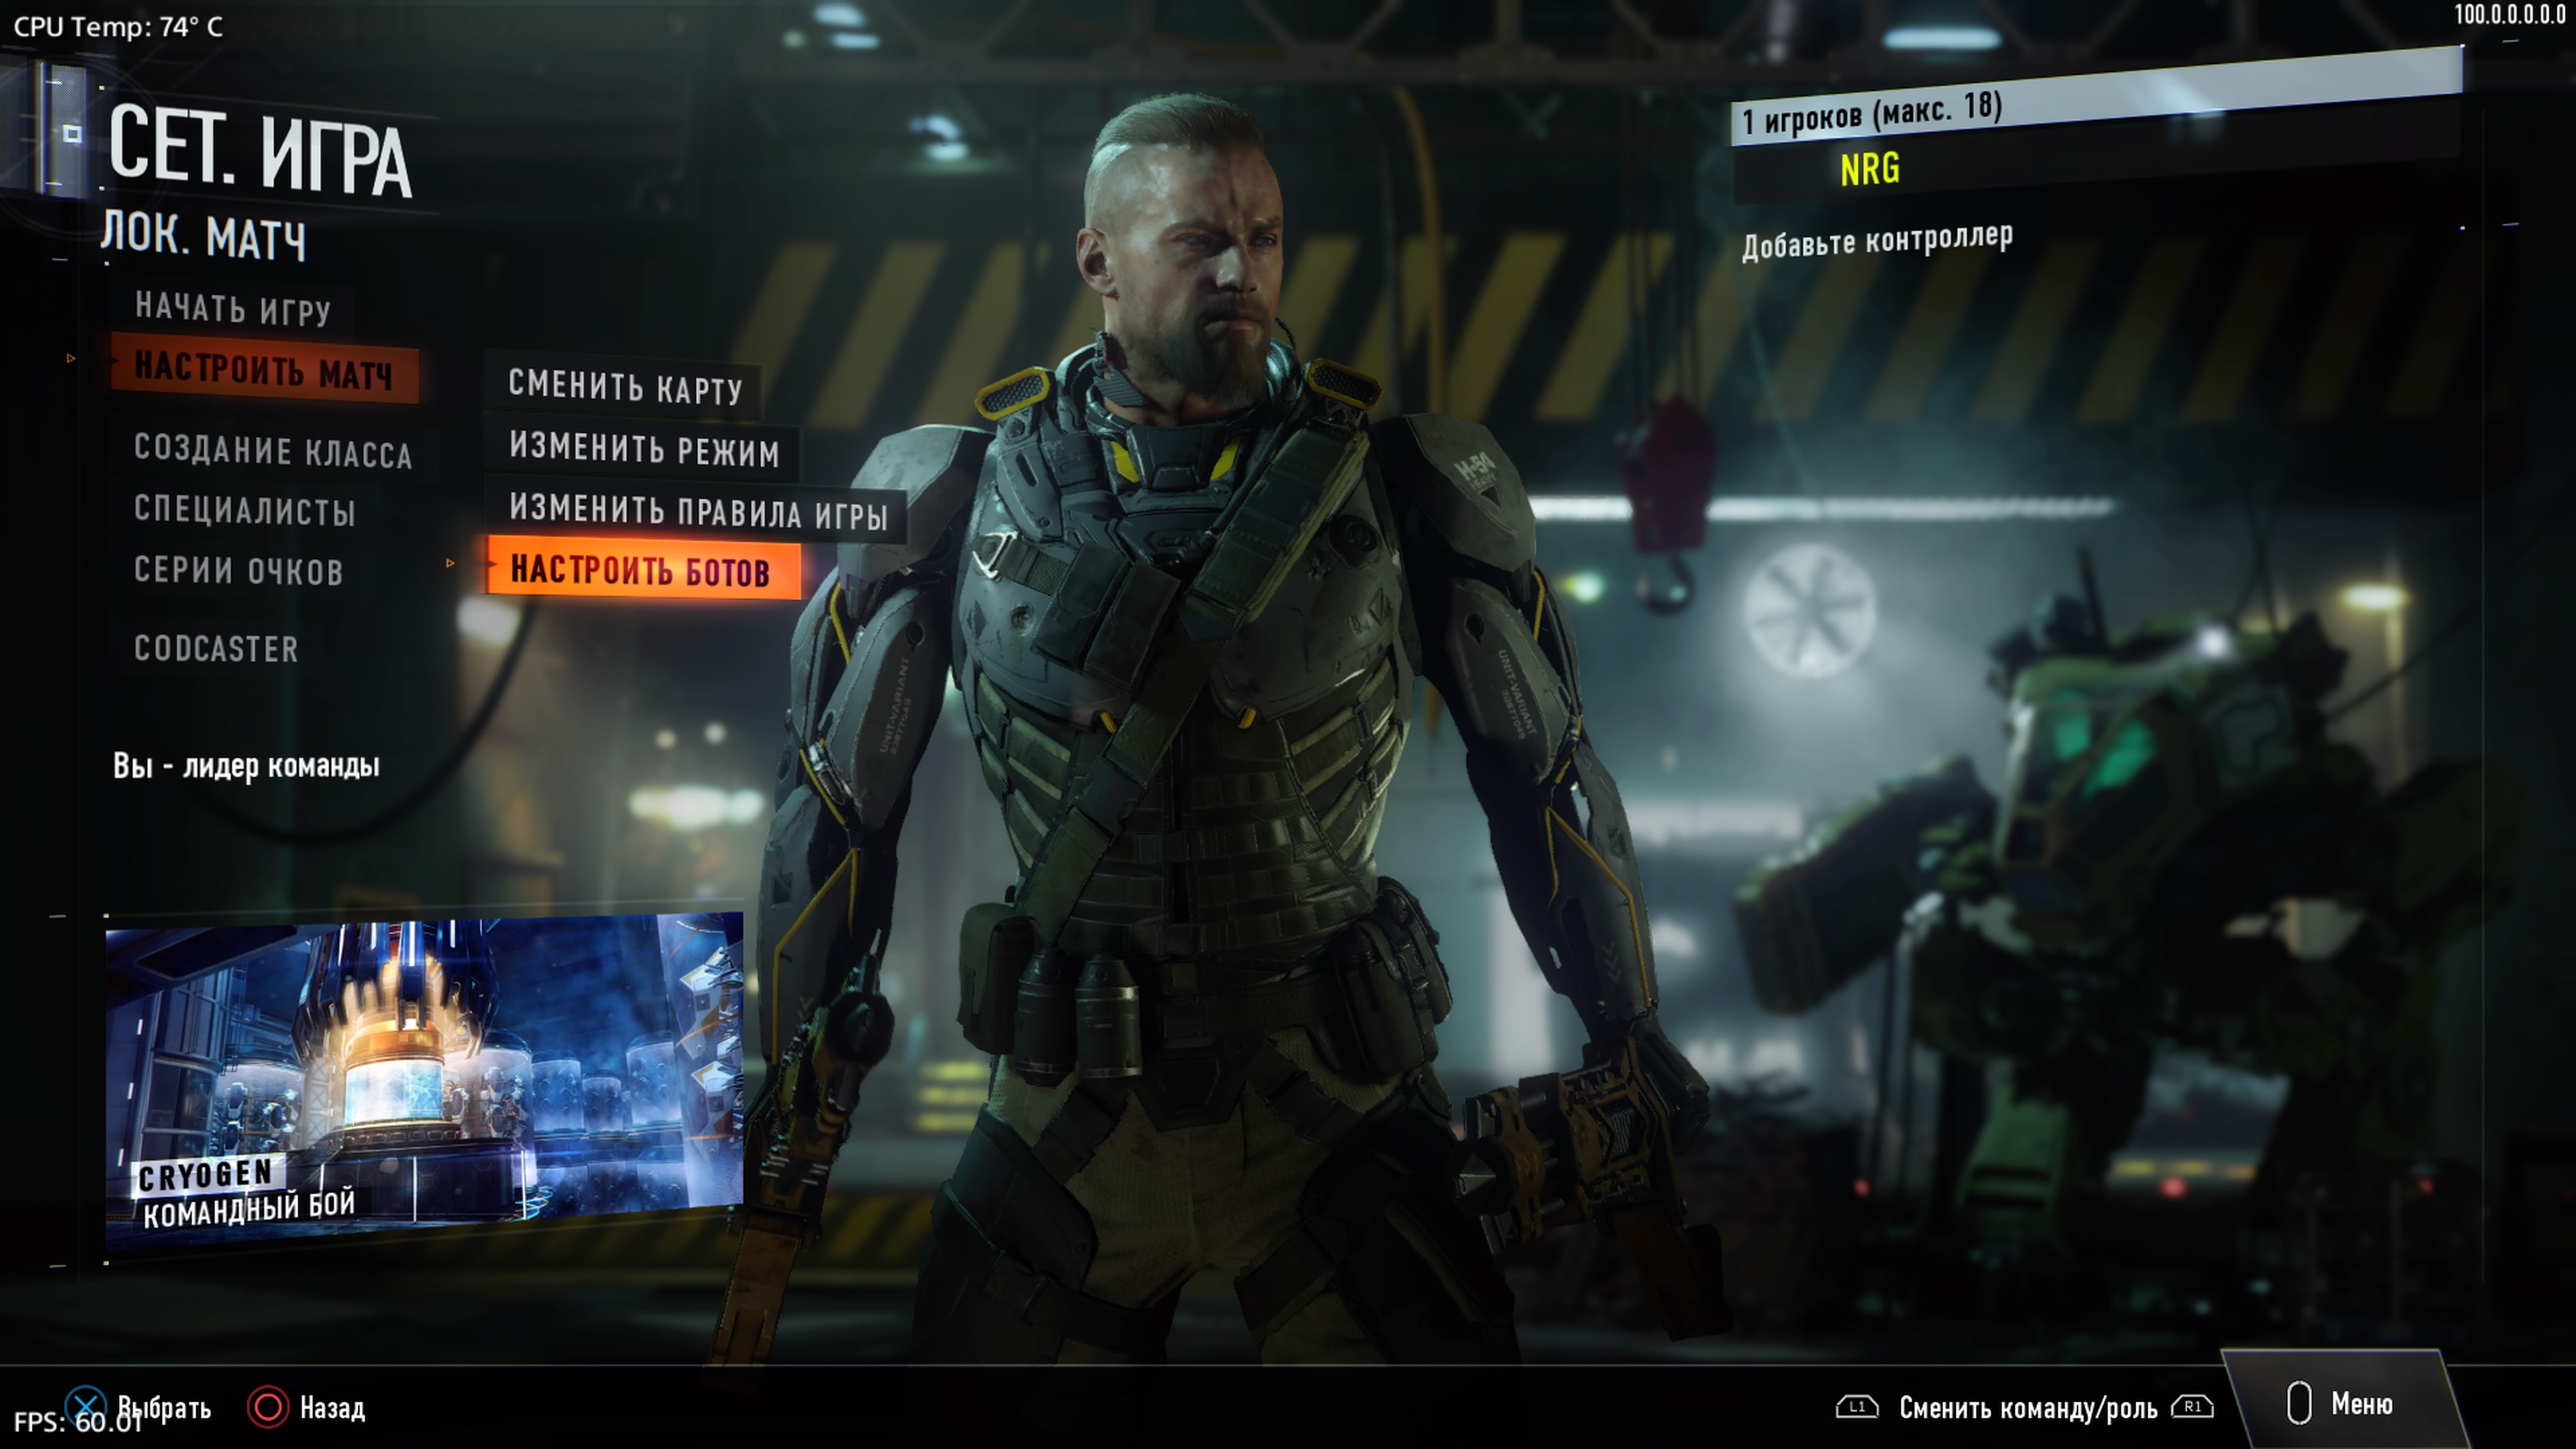The image size is (2576, 1449).
Task: Click the square emblem icon beside СЕТ. ИГРА
Action: [x=72, y=133]
